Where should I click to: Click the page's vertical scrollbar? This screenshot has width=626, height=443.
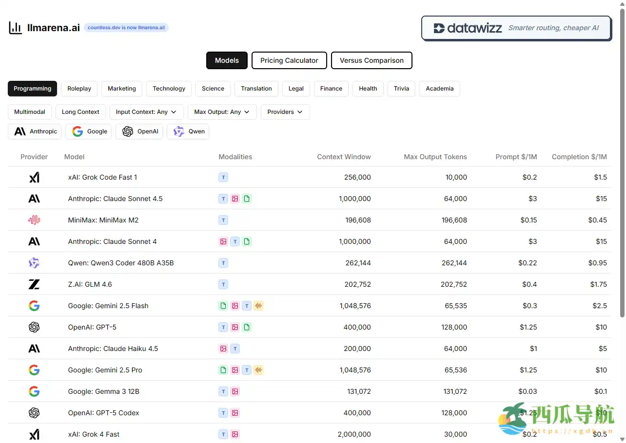coord(622,161)
